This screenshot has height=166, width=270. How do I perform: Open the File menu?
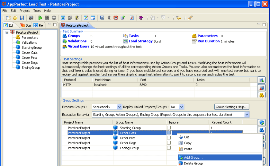point(5,11)
